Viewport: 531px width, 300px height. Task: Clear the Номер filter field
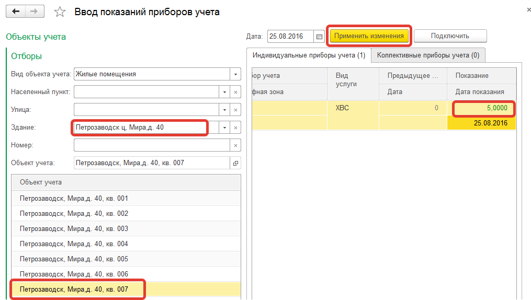pyautogui.click(x=235, y=145)
